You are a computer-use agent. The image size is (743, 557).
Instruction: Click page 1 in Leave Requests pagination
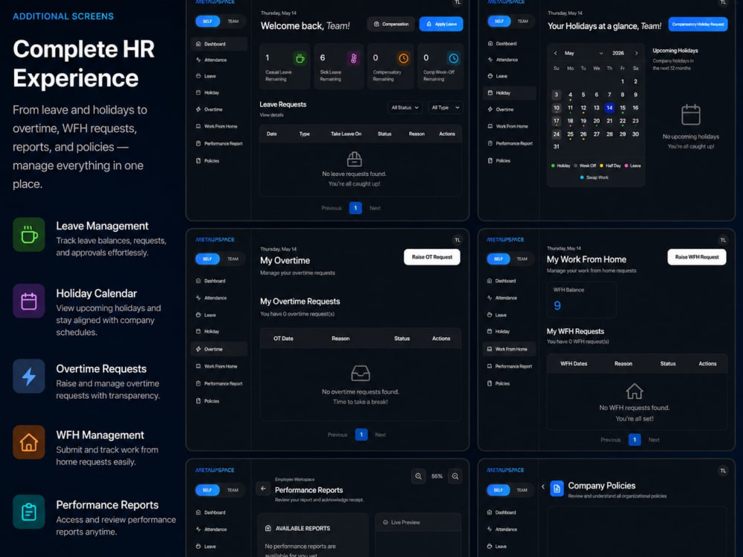(x=355, y=208)
